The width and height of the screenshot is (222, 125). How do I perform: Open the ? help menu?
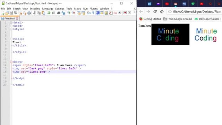click(x=112, y=9)
